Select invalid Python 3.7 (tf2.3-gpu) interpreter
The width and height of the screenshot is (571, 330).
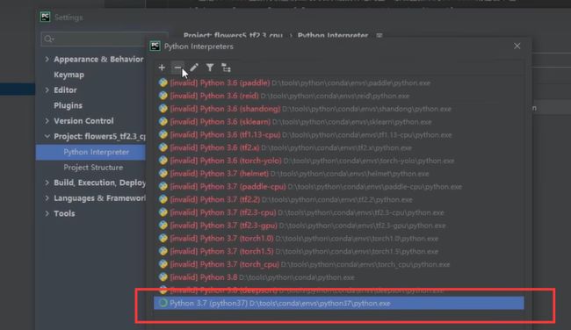(x=339, y=226)
